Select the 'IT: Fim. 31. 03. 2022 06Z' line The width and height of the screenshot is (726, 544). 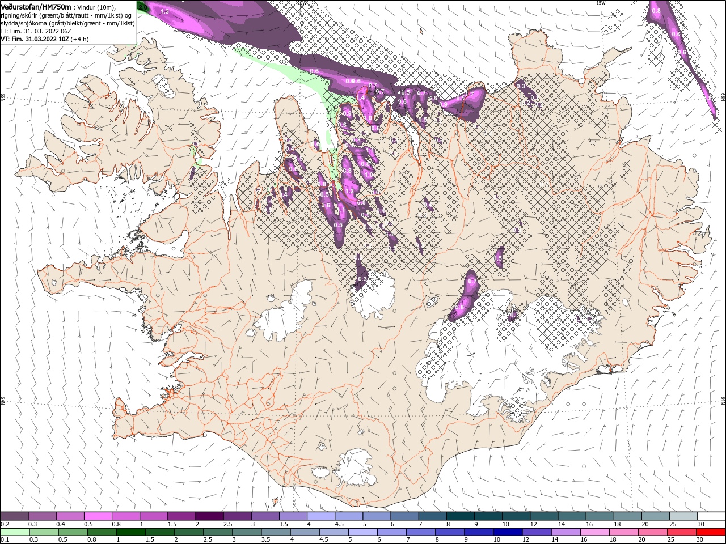36,31
